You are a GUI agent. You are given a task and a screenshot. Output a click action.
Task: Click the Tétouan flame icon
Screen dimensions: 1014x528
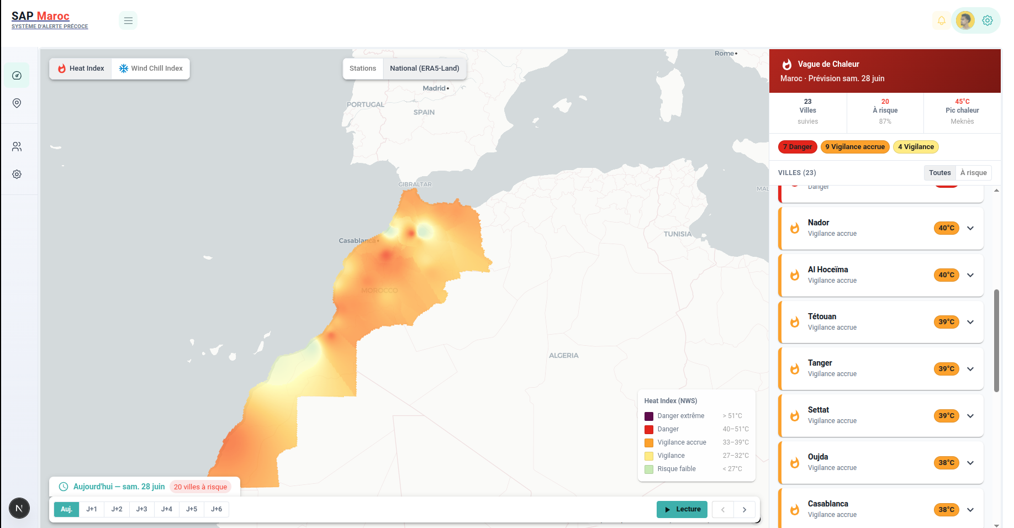(x=795, y=322)
